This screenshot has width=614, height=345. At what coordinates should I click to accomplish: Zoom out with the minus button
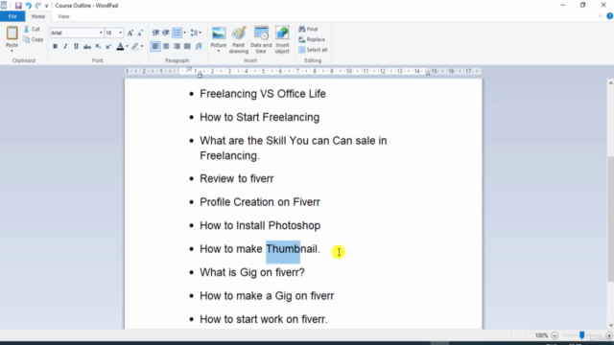click(555, 335)
